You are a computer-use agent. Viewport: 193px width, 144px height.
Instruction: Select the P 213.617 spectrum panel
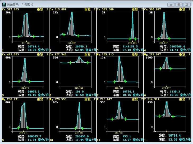click(120, 120)
